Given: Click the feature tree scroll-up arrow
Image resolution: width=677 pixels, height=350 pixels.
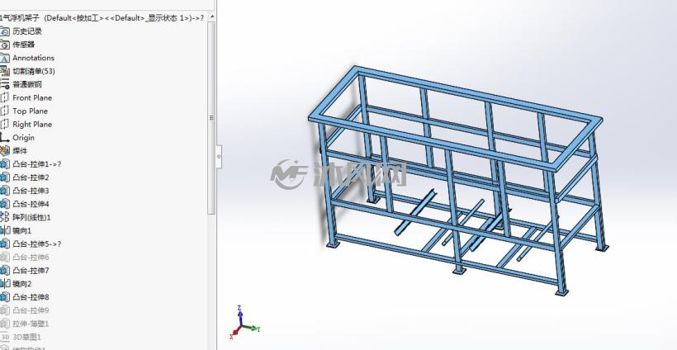Looking at the screenshot, I should click(x=212, y=17).
